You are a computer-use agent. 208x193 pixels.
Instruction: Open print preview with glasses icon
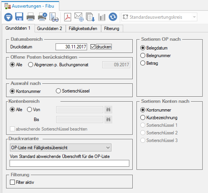[x=54, y=17]
